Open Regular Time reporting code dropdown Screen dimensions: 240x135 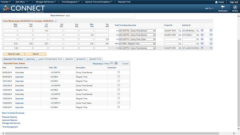pos(137,43)
